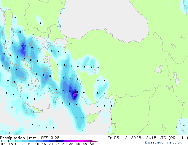188x145 pixels.
Task: Select the 2–5 mm legend color box
Action: click(26, 141)
